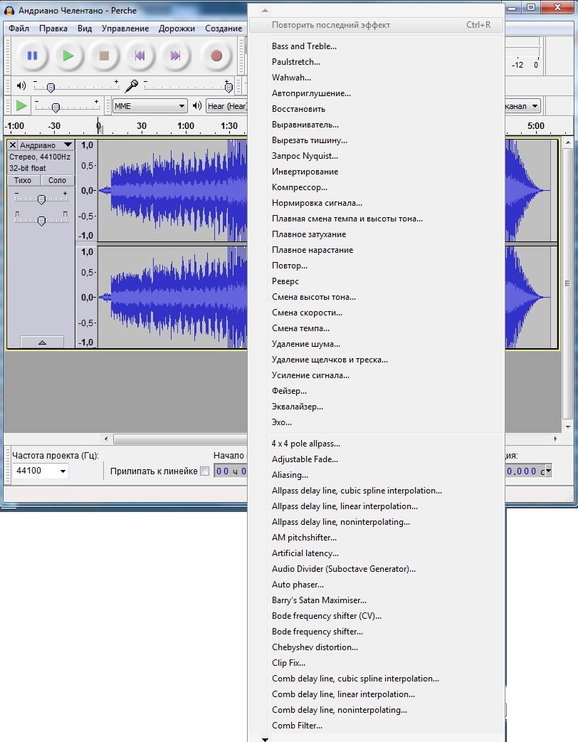Open the Файл menu

pyautogui.click(x=19, y=28)
